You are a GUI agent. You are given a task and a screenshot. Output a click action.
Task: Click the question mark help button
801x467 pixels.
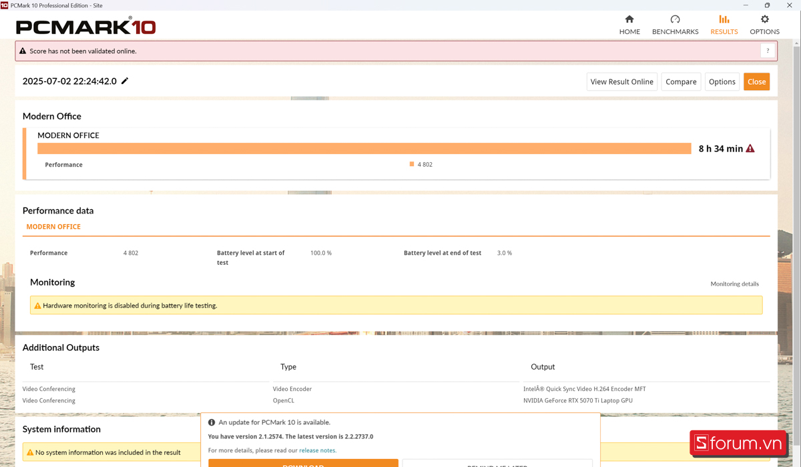(x=768, y=51)
